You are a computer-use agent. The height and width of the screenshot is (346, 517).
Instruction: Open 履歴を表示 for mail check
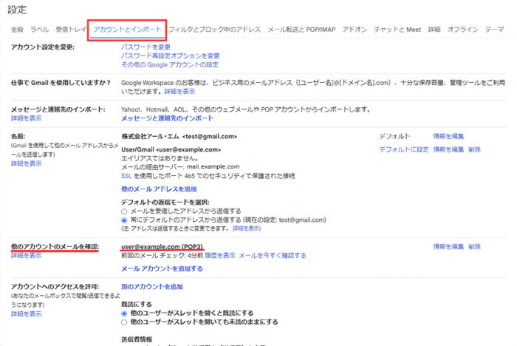click(x=220, y=255)
